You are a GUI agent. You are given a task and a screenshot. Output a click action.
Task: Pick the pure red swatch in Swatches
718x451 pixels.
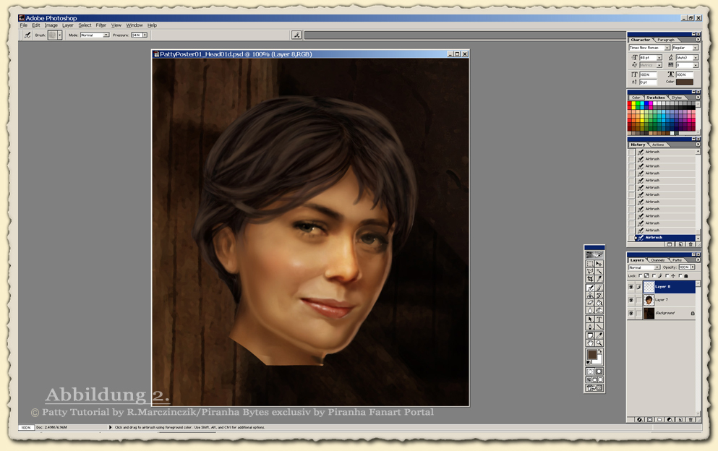click(x=630, y=103)
